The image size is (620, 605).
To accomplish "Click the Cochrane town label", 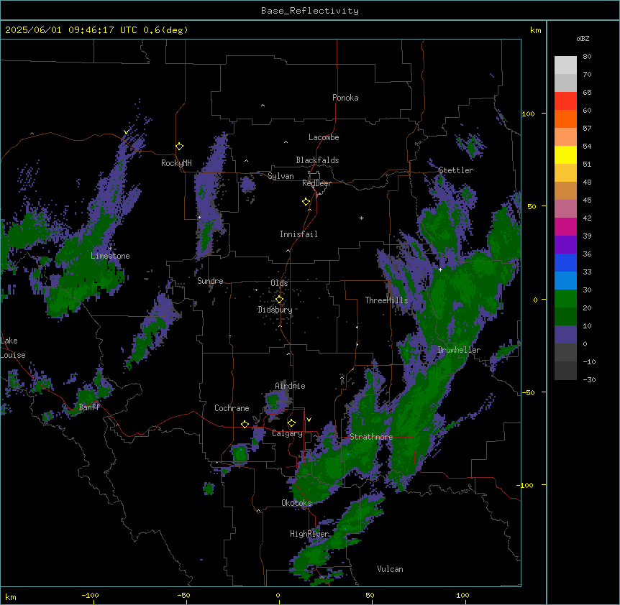I will (232, 408).
